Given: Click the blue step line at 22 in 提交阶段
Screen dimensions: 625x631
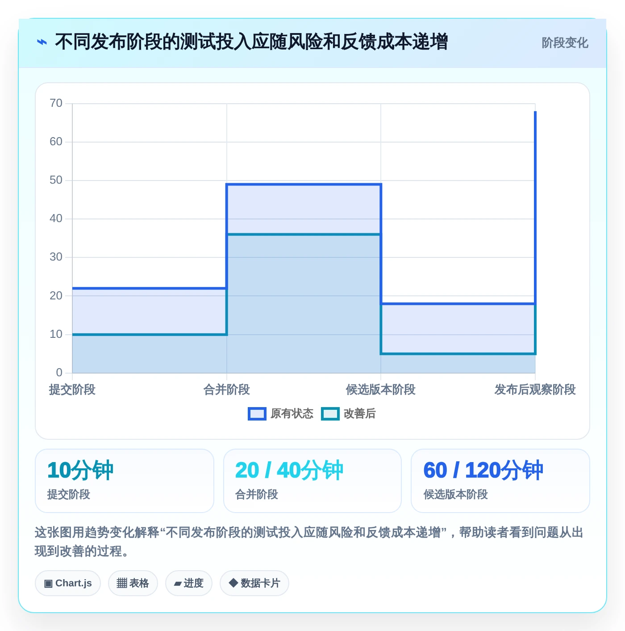Looking at the screenshot, I should click(x=150, y=288).
